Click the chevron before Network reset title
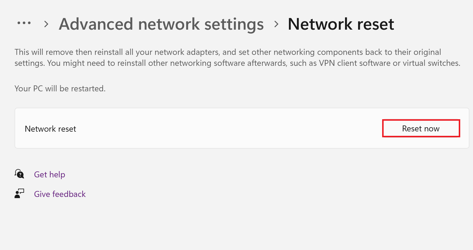Image resolution: width=473 pixels, height=250 pixels. (x=276, y=24)
